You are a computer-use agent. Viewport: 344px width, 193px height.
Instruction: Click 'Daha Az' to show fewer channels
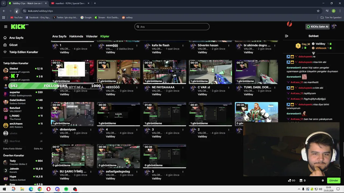click(38, 149)
